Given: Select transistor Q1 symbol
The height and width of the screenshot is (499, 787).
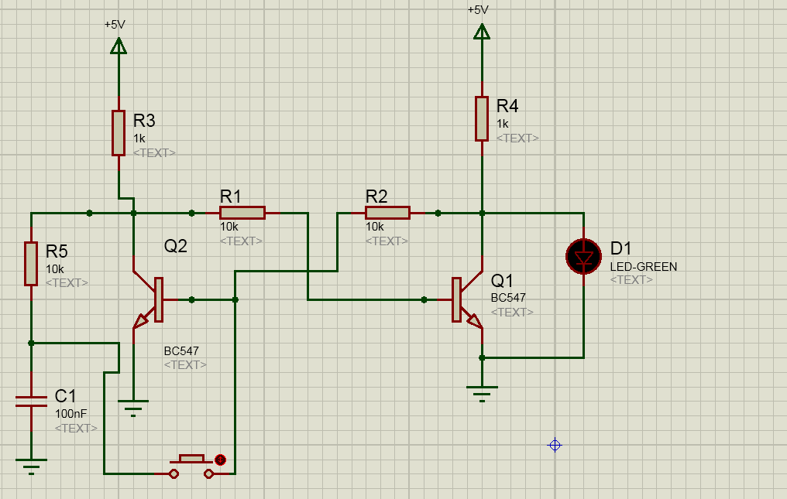Looking at the screenshot, I should [x=467, y=300].
